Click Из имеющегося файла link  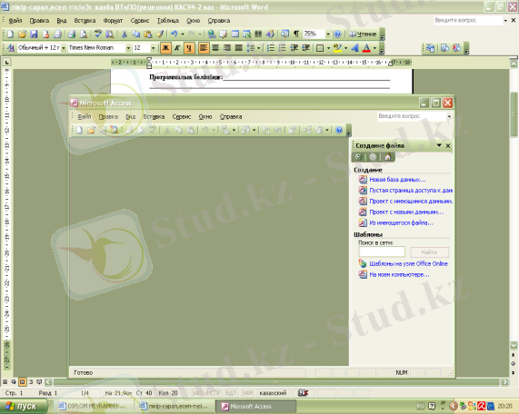coord(401,222)
